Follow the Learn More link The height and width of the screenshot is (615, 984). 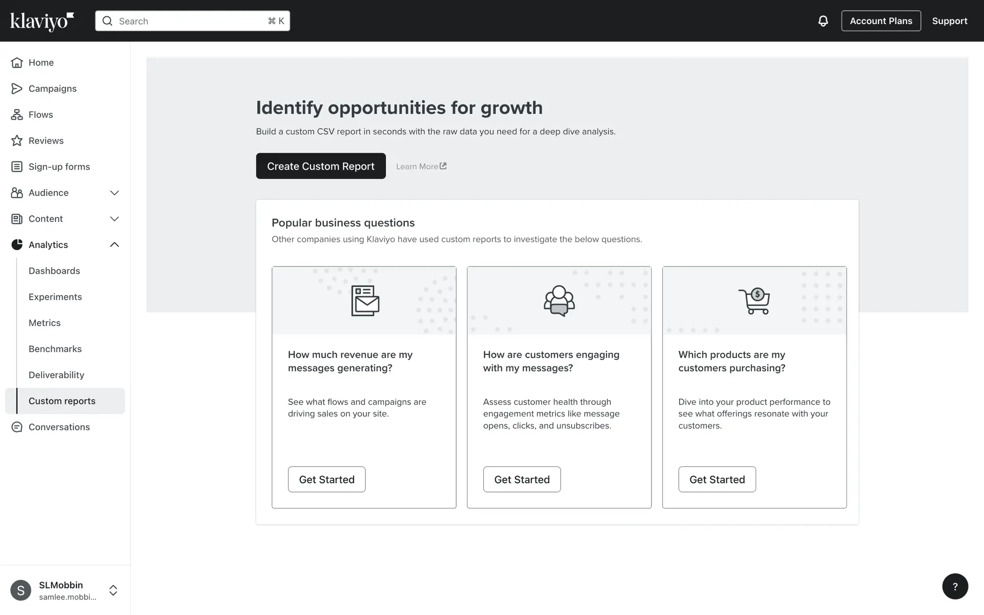421,167
